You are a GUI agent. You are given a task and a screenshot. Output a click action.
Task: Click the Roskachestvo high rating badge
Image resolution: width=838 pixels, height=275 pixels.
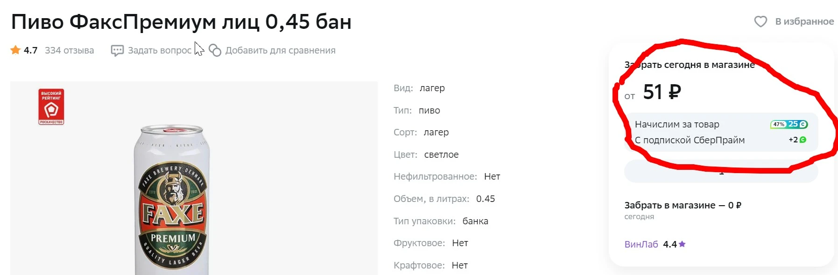pyautogui.click(x=51, y=107)
